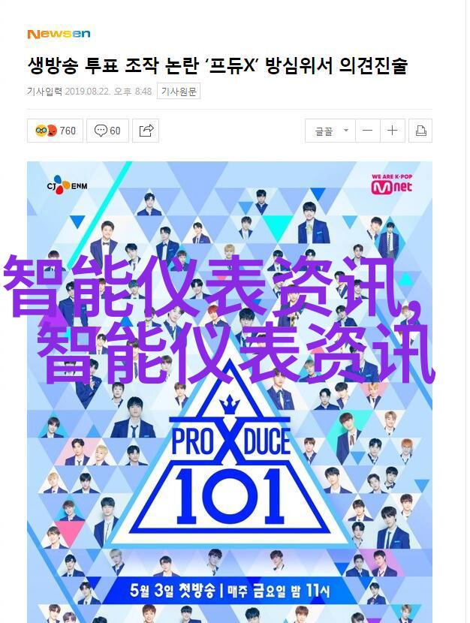Open the reaction emoji counter showing 760
The height and width of the screenshot is (623, 470).
point(55,131)
